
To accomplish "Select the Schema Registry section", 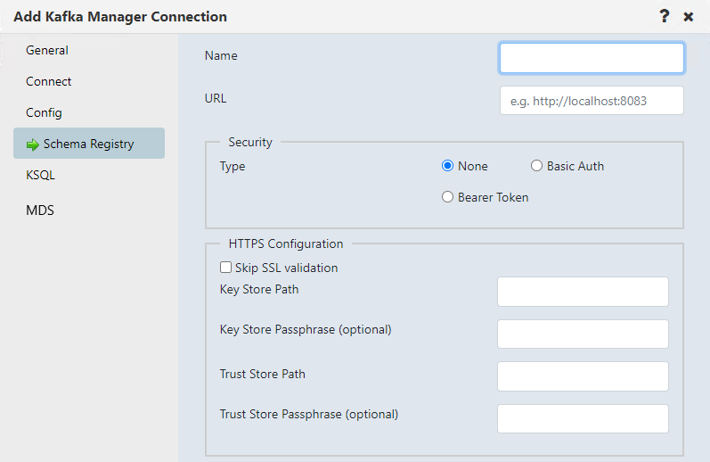I will tap(89, 144).
